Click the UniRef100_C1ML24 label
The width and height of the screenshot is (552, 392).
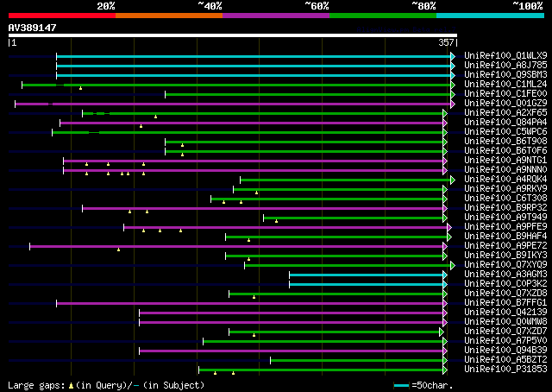tap(505, 85)
